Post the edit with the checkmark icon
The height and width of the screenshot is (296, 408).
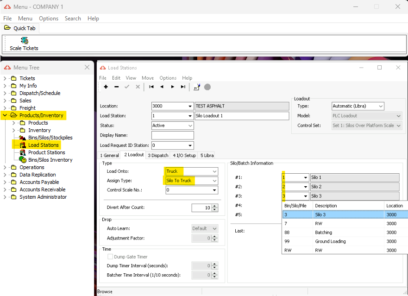pyautogui.click(x=127, y=87)
